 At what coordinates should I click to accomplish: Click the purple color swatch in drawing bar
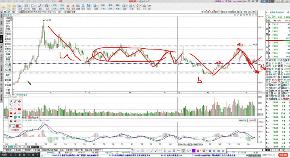194,151
